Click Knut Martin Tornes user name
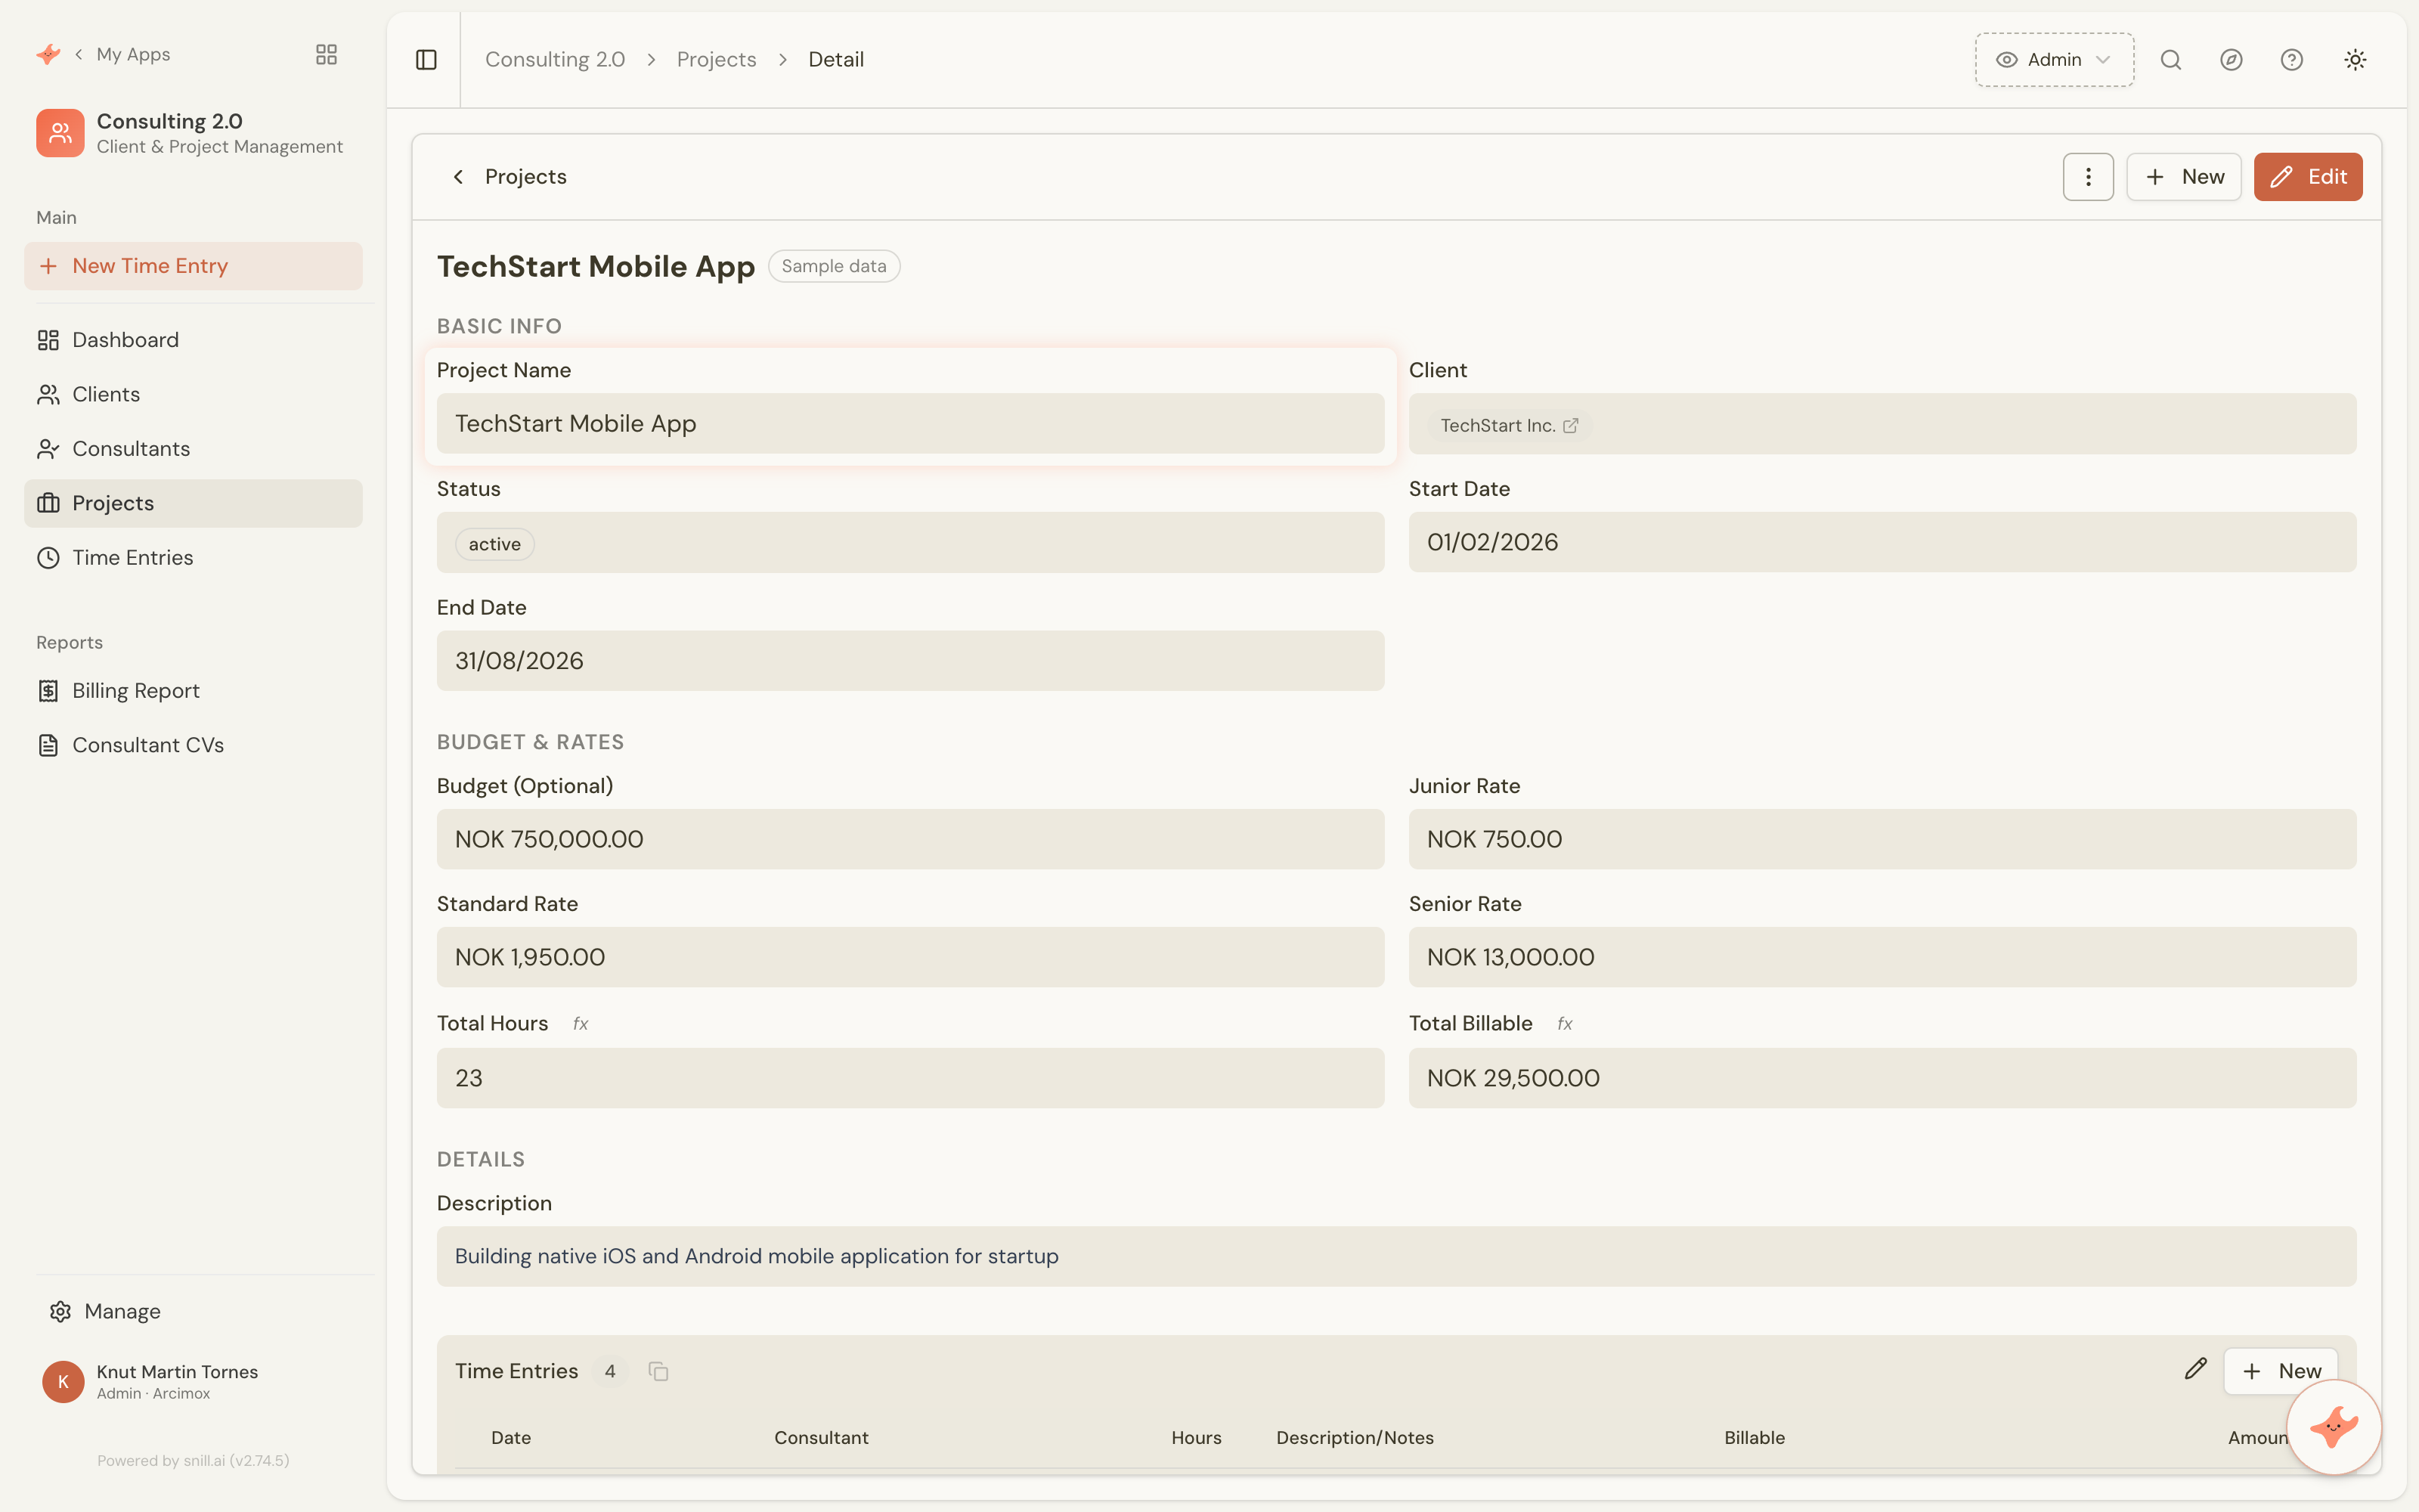The width and height of the screenshot is (2419, 1512). tap(177, 1372)
